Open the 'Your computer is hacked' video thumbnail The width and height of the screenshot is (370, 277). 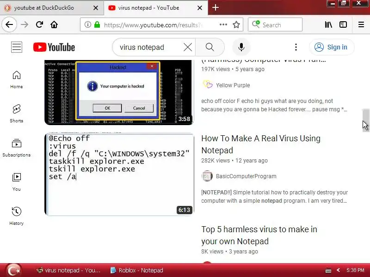point(119,92)
